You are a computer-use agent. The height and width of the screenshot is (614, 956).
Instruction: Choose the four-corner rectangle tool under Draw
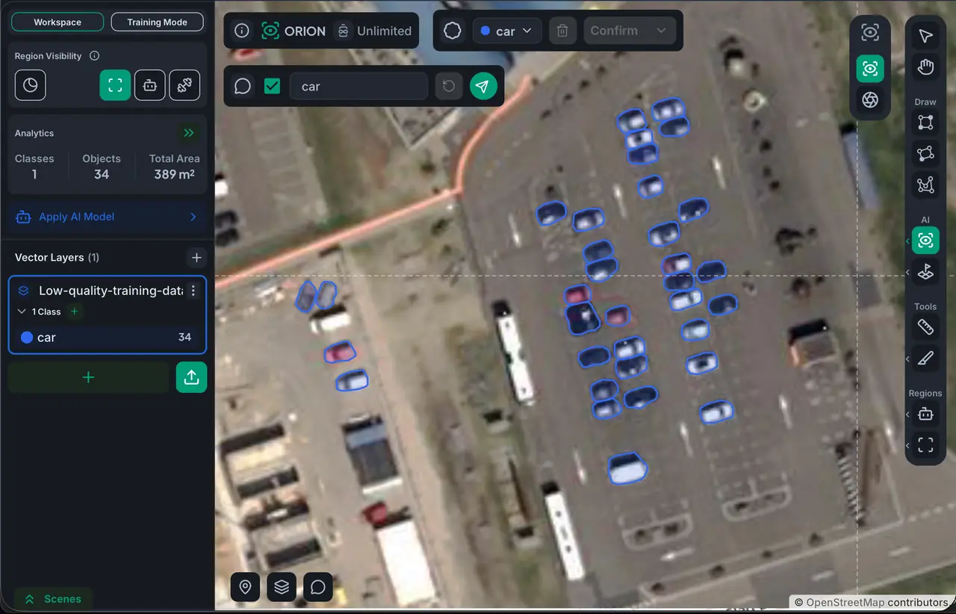click(925, 122)
